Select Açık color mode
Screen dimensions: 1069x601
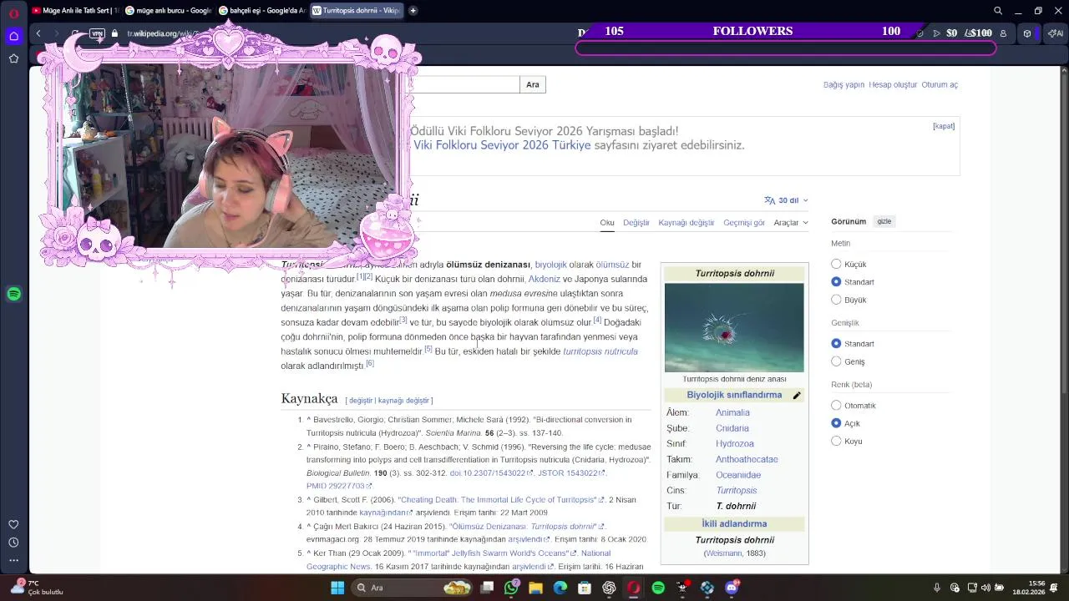click(836, 423)
